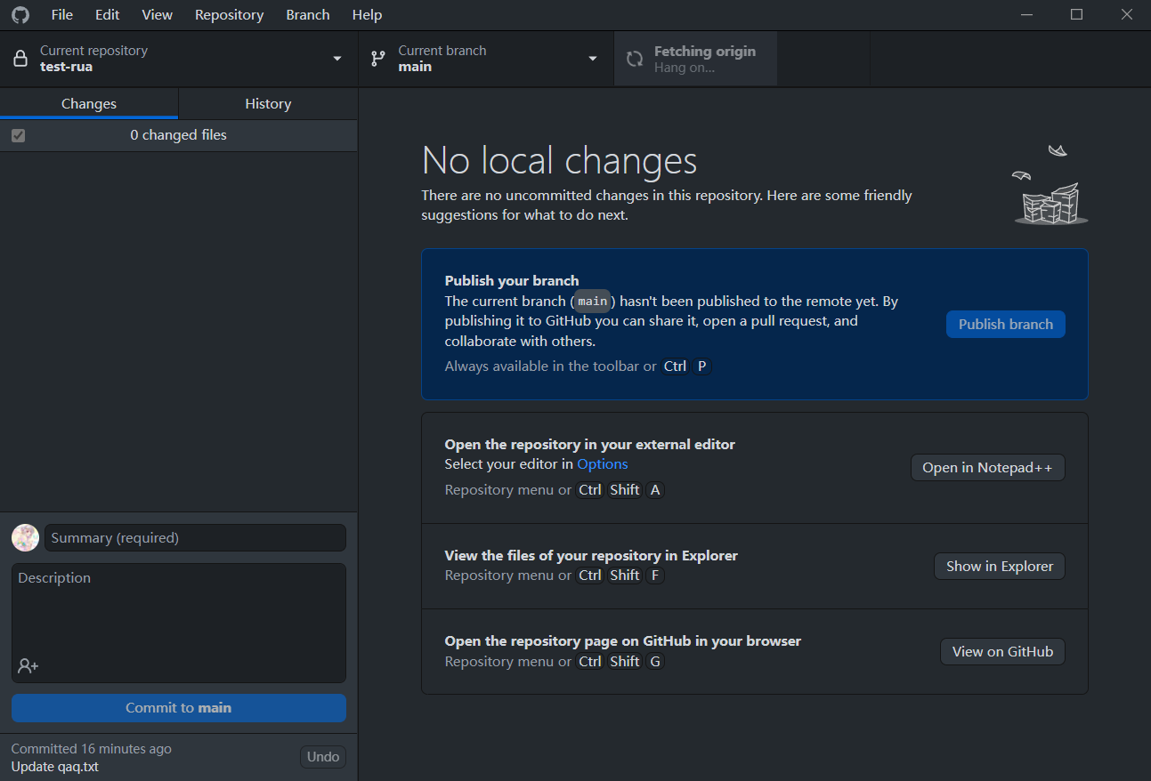Maximize the GitHub Desktop window
Screen dimensions: 1151x781
pos(1076,15)
